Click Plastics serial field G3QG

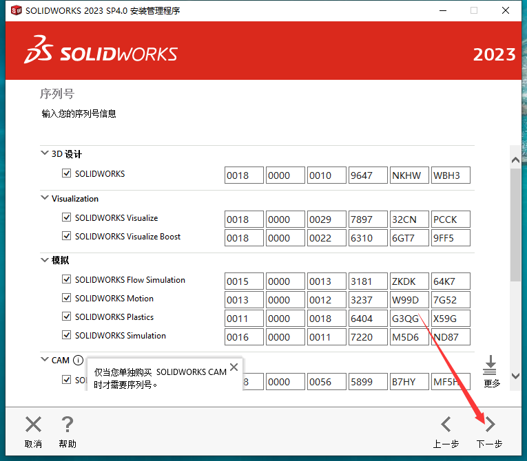409,319
